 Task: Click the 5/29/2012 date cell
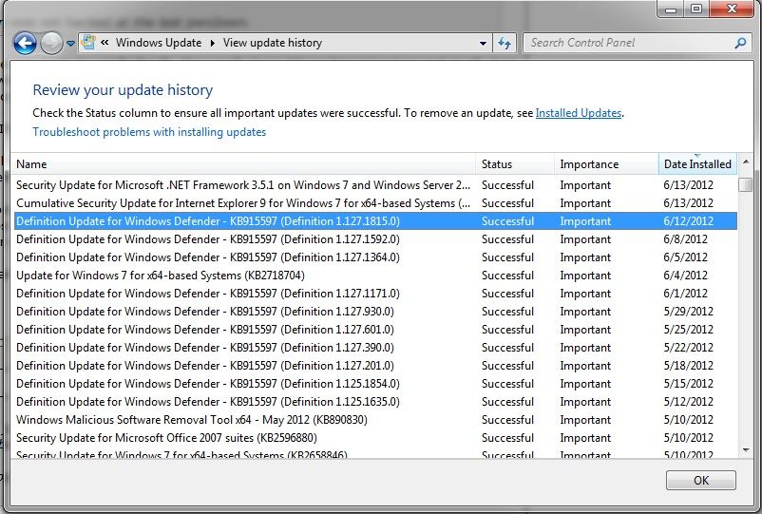pyautogui.click(x=688, y=312)
